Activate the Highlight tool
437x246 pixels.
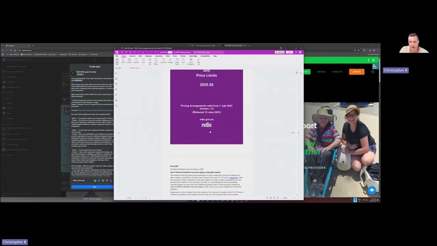(x=170, y=61)
